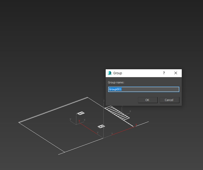203x170 pixels.
Task: Click OK in the Group dialog
Action: (148, 100)
